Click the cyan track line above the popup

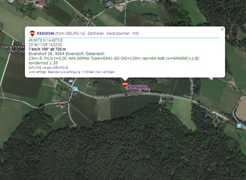pos(125,13)
